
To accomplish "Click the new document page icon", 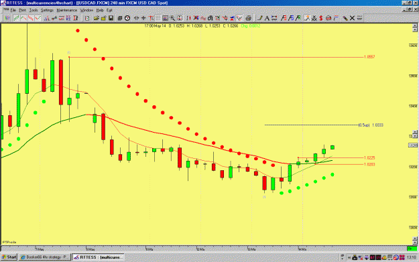I will [x=87, y=18].
